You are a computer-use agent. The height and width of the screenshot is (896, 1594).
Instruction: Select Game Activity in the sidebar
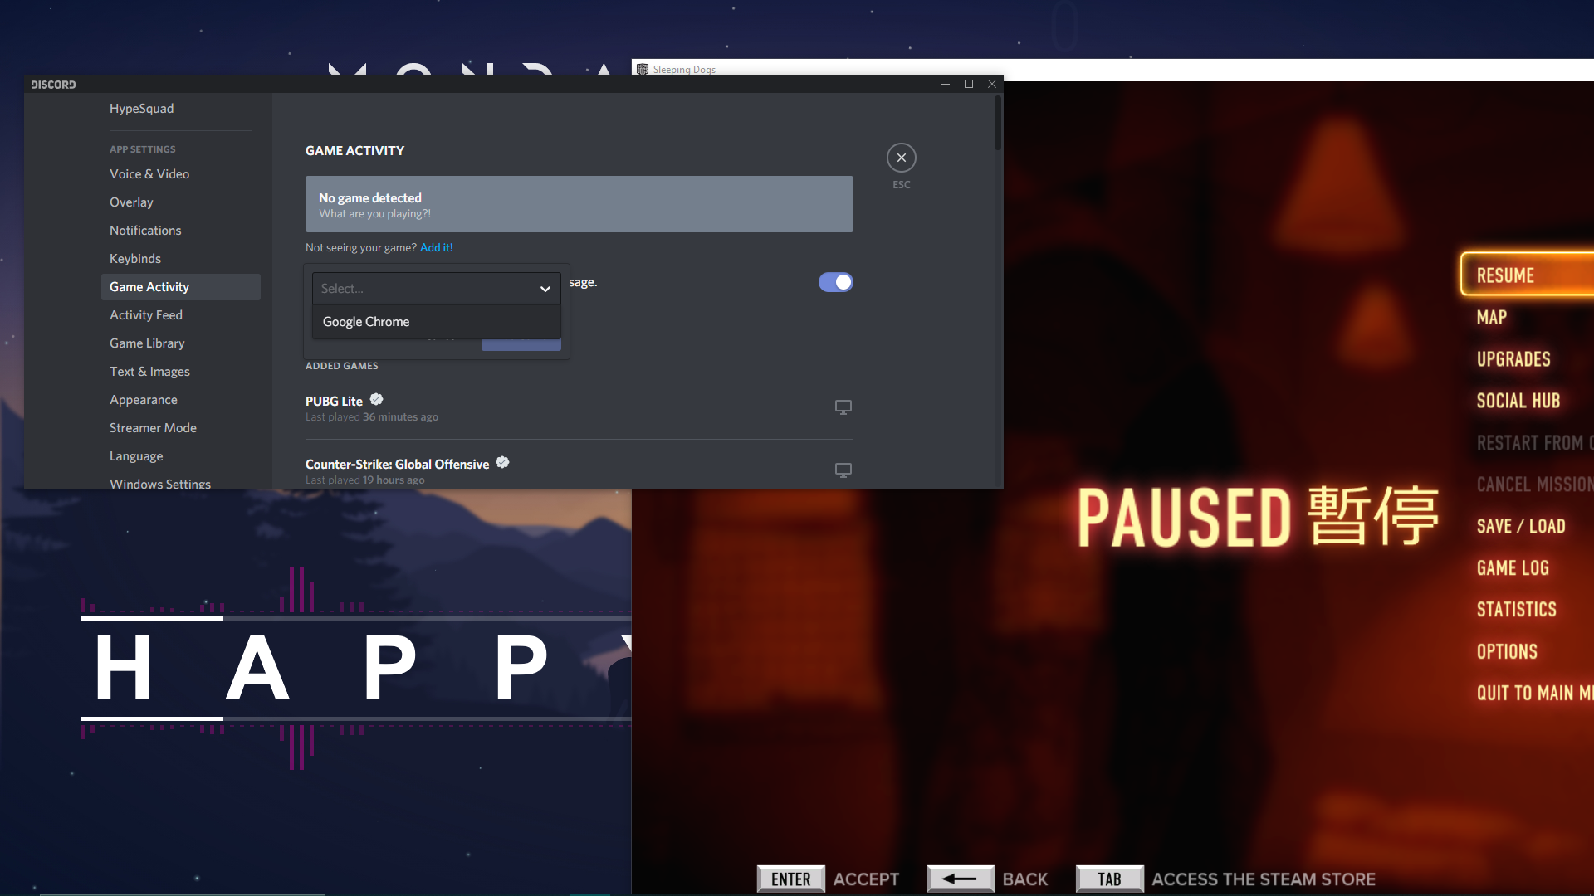(149, 286)
